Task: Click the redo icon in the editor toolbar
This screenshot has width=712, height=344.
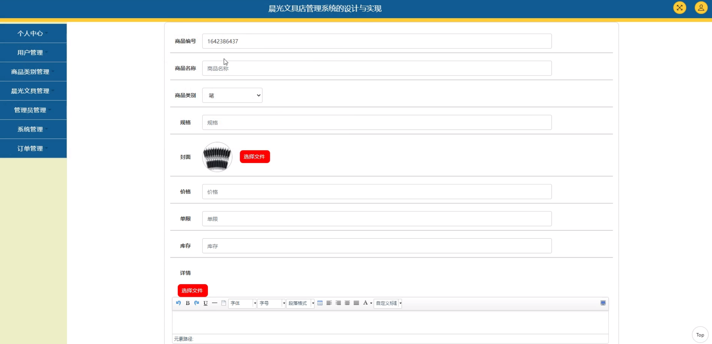Action: (197, 303)
